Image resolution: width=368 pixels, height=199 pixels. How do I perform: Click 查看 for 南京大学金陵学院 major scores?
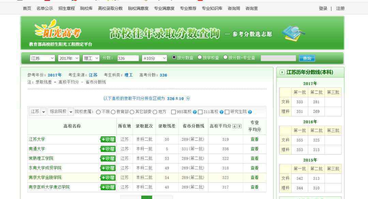click(x=255, y=178)
